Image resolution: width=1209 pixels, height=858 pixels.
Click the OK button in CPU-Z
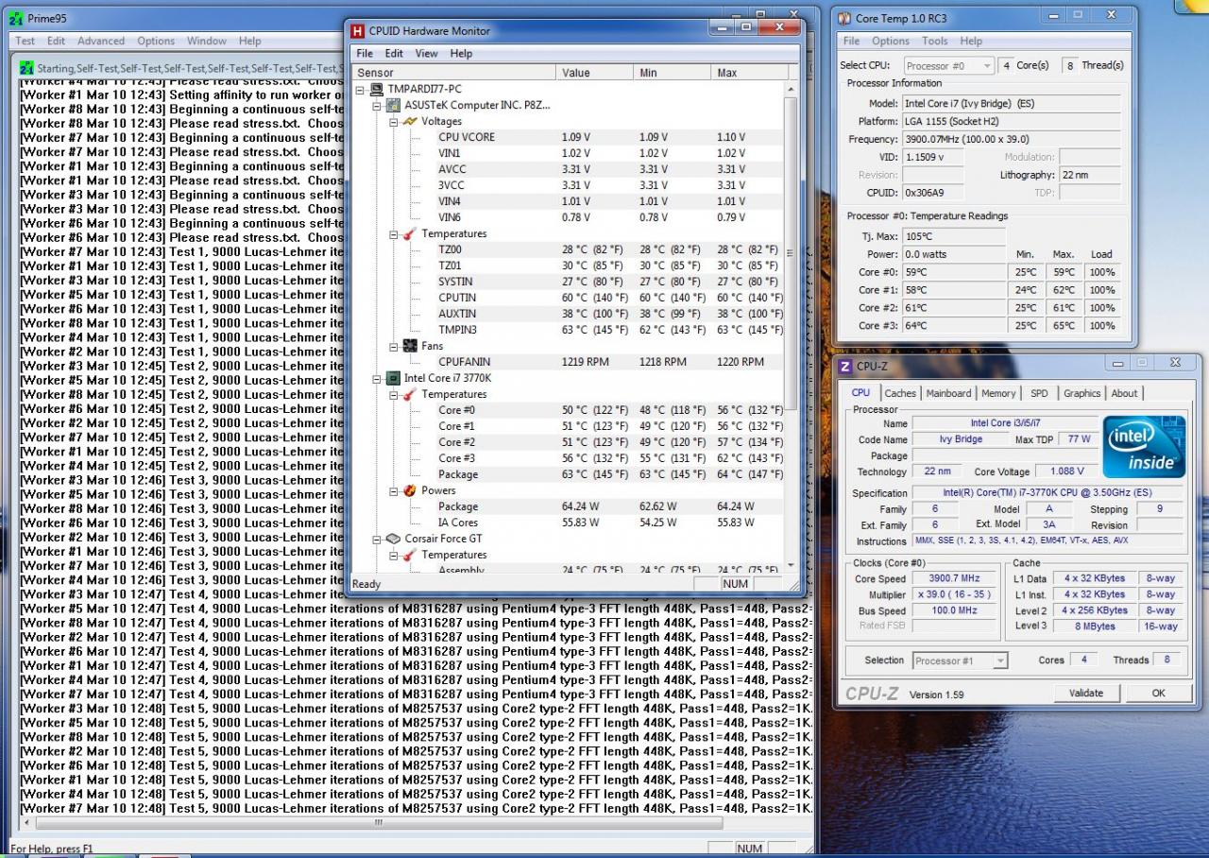[1158, 693]
